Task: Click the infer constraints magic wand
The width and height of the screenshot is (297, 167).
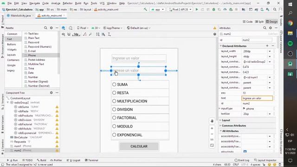Action: point(90,34)
